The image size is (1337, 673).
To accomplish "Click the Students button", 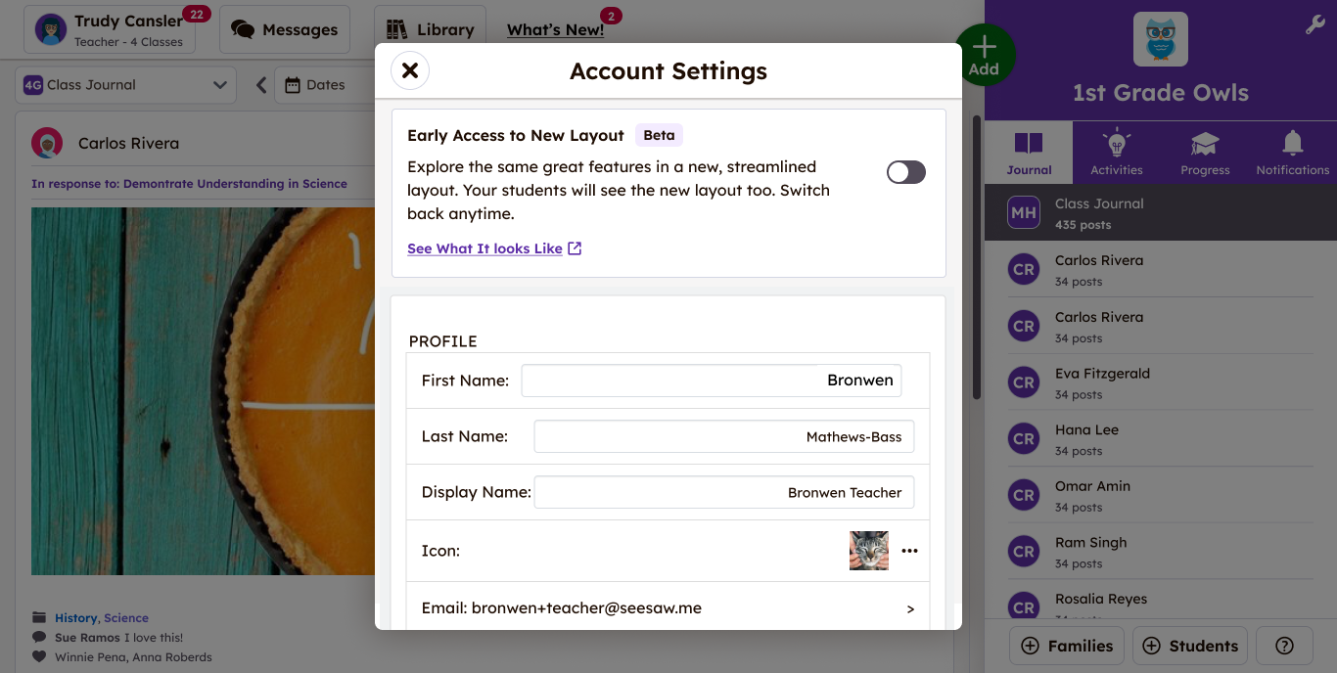I will pyautogui.click(x=1189, y=646).
